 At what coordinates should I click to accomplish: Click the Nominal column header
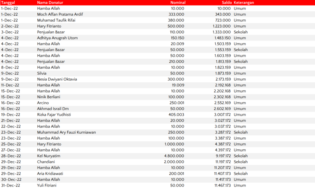178,2
